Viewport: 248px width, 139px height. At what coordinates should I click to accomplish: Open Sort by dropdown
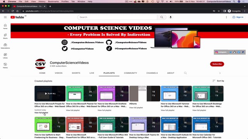(x=218, y=81)
